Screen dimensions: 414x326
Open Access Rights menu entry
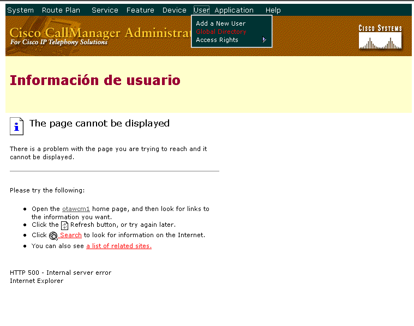pyautogui.click(x=217, y=40)
